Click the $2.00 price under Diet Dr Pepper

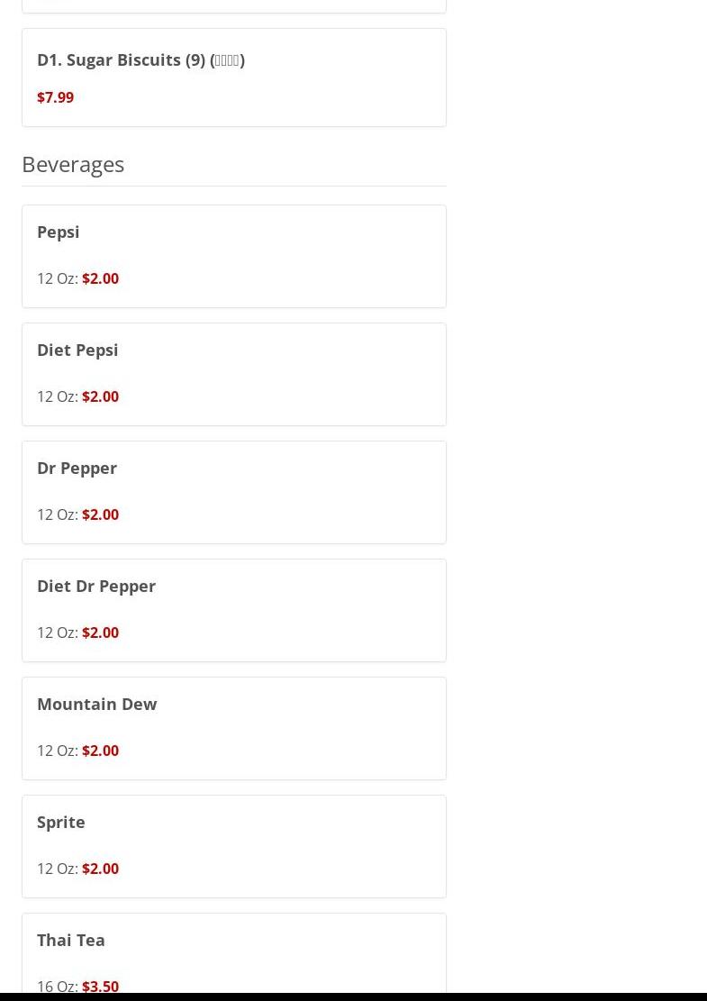[x=100, y=632]
